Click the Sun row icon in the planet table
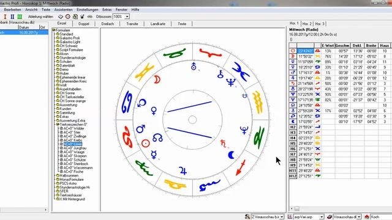This screenshot has width=392, height=220. [293, 51]
